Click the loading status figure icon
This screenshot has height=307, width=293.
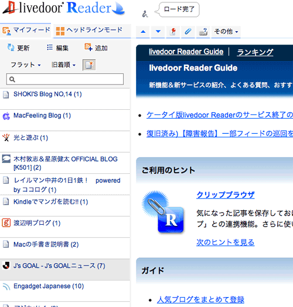coord(145,14)
